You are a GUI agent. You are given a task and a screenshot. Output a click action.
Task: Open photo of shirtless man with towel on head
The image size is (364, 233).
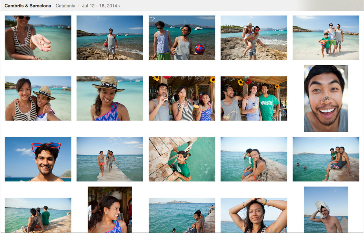tap(326, 209)
